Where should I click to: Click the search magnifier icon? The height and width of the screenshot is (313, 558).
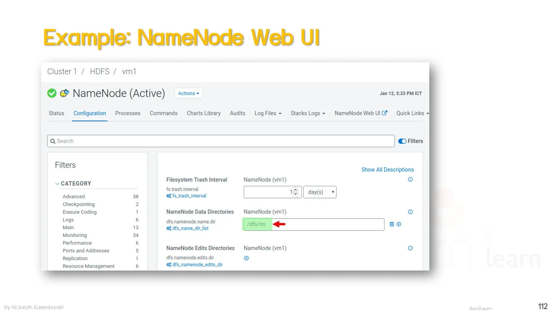click(53, 141)
